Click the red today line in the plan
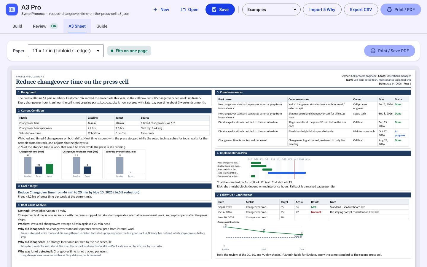The width and height of the screenshot is (427, 267). click(x=294, y=169)
